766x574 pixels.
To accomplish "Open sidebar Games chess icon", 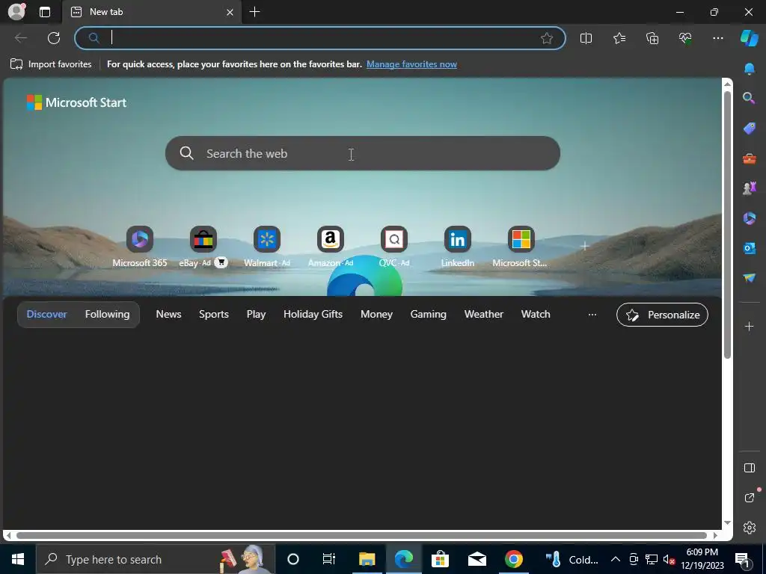I will coord(749,188).
